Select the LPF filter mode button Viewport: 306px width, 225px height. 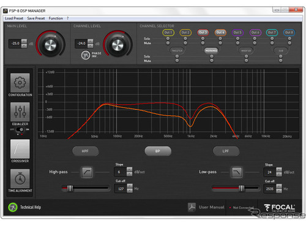(x=226, y=151)
